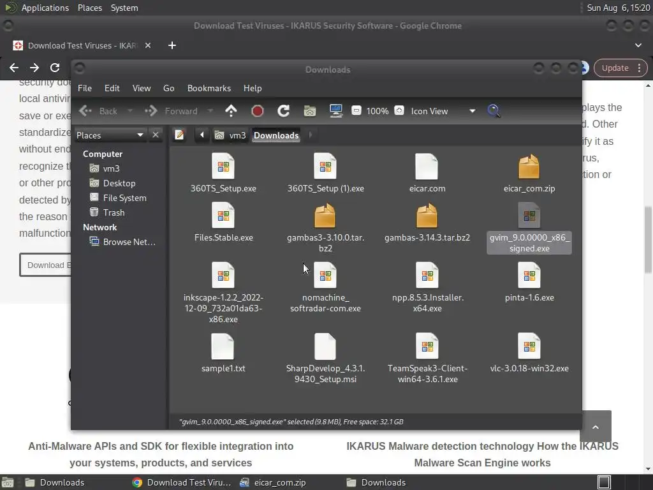653x490 pixels.
Task: Zoom in with the plus icon
Action: (399, 110)
